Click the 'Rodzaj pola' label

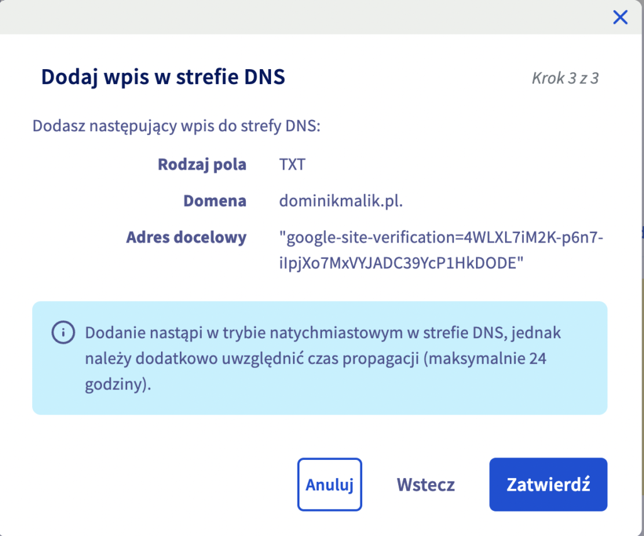coord(202,165)
